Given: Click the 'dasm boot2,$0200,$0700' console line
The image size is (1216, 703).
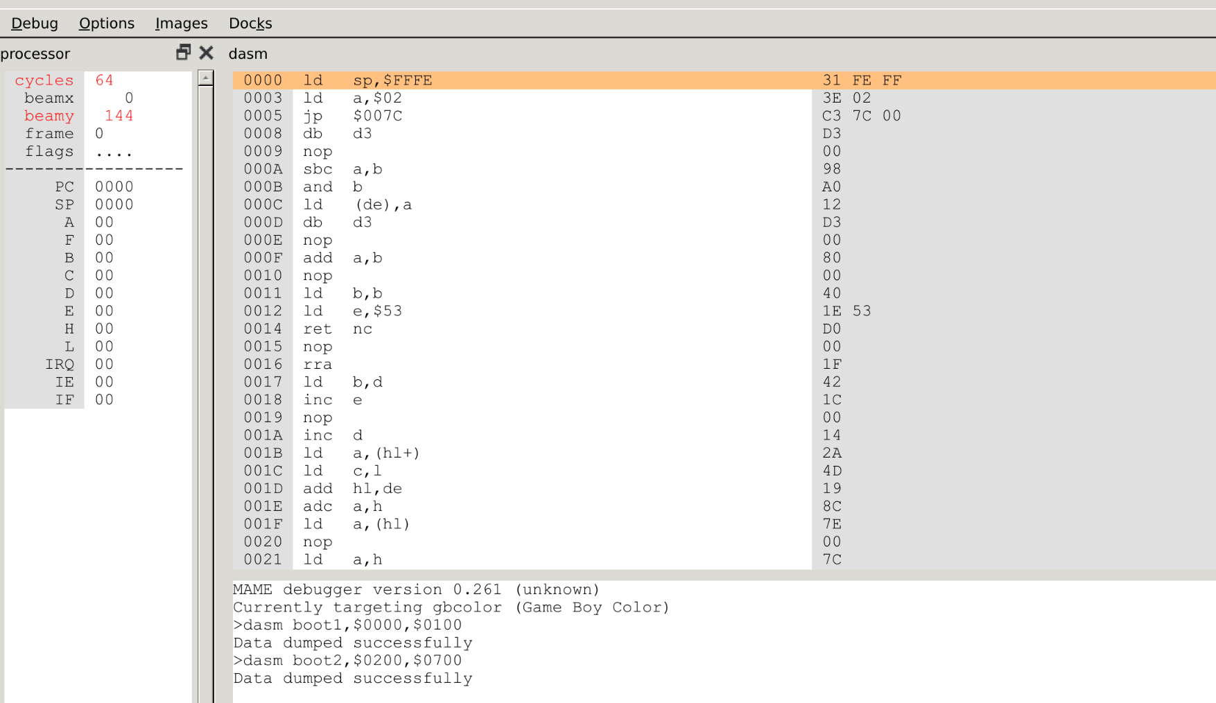Looking at the screenshot, I should [x=347, y=661].
